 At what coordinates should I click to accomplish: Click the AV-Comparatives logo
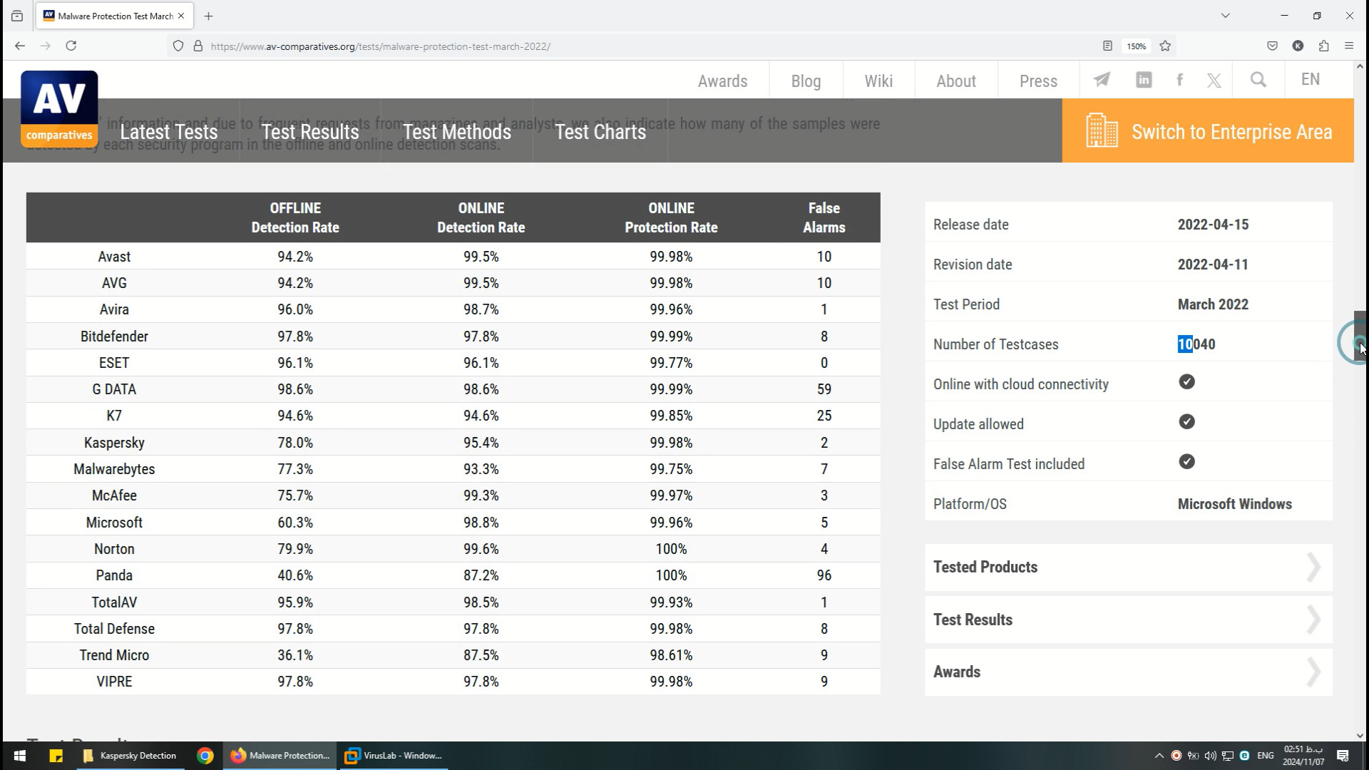[59, 108]
